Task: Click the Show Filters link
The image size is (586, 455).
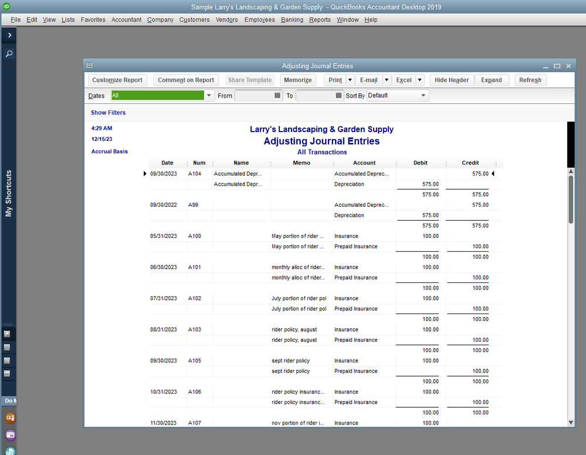Action: pyautogui.click(x=108, y=113)
